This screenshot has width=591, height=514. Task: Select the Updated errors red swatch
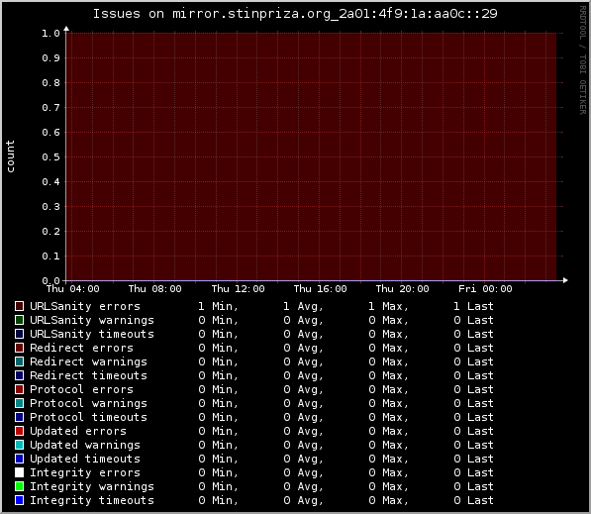point(19,431)
